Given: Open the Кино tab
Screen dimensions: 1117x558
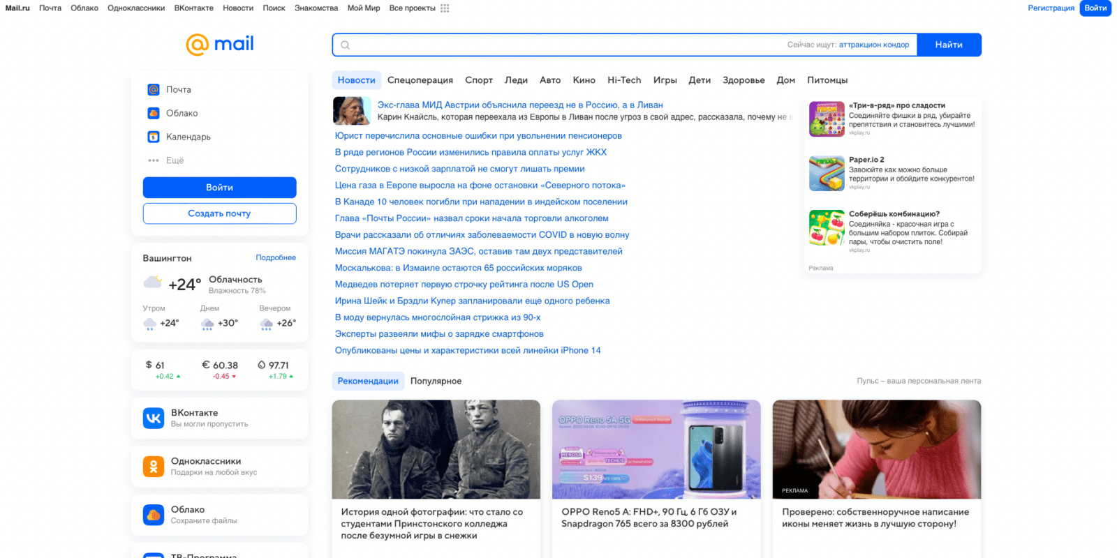Looking at the screenshot, I should tap(584, 80).
